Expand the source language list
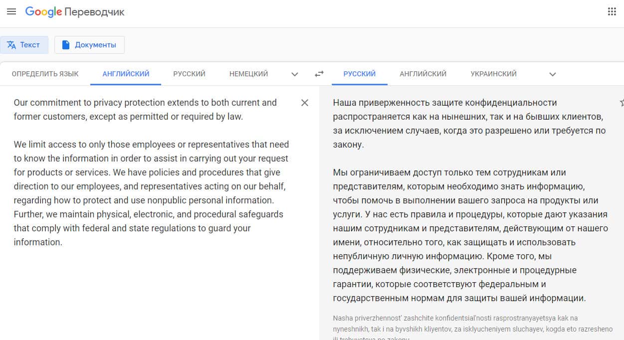Screen dimensions: 624x340 point(295,74)
